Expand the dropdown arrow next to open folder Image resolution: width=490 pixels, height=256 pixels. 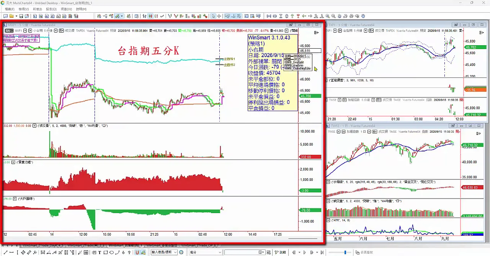click(16, 16)
